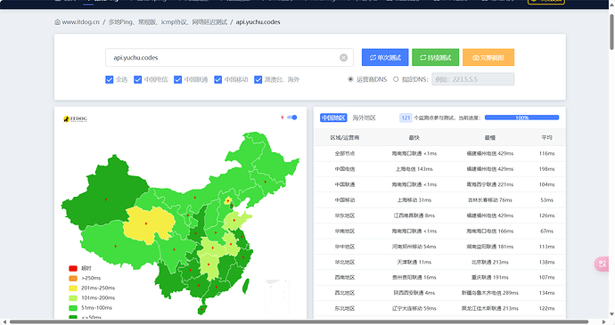
Task: Click the 中国联通 row in results table
Action: click(x=439, y=184)
